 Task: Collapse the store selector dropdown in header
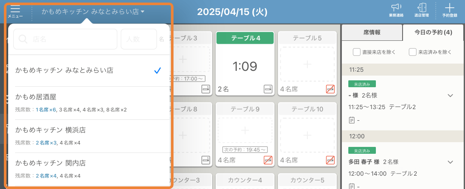[93, 12]
